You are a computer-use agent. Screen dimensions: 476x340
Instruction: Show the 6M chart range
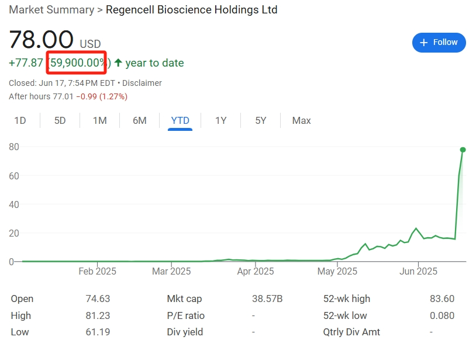click(139, 120)
